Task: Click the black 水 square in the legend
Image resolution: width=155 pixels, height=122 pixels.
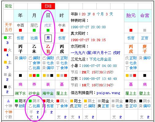Action: (x=5, y=87)
